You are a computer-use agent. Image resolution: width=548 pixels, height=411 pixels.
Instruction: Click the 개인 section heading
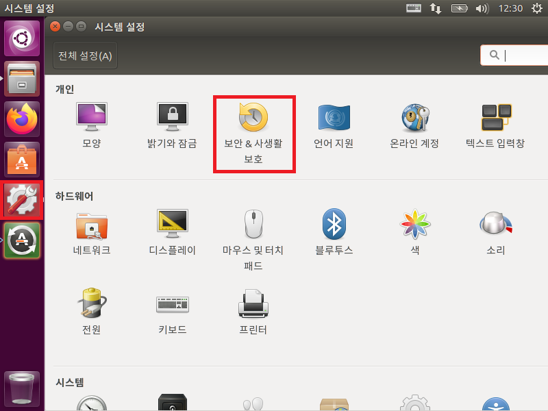pyautogui.click(x=64, y=89)
